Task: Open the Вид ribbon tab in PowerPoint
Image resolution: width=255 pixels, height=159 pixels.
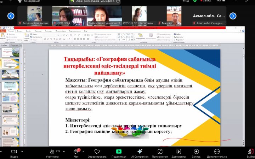Action: 85,31
